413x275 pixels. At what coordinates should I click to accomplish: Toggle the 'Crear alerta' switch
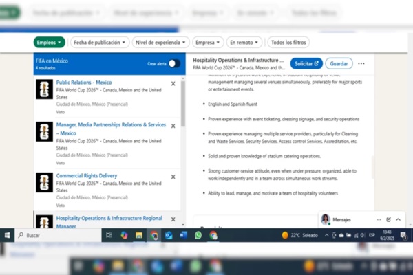pos(174,63)
